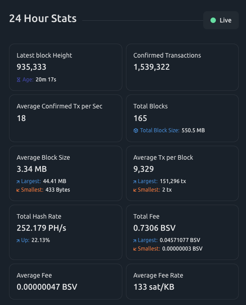The height and width of the screenshot is (305, 246).
Task: Click Largest label under Average Block Size
Action: [31, 181]
